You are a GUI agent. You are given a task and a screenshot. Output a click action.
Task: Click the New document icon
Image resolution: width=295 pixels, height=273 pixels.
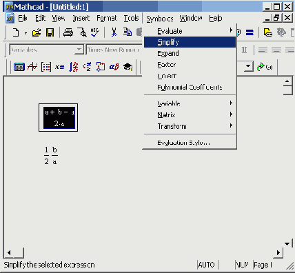click(16, 32)
